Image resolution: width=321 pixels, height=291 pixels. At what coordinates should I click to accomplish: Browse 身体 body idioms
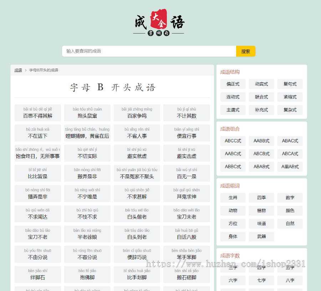[x=233, y=236]
